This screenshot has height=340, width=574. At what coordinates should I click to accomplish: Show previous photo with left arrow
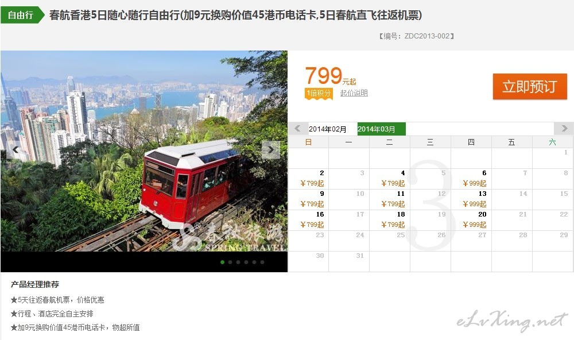click(x=15, y=149)
